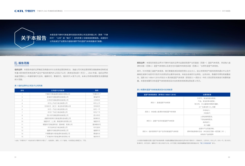Select cell 时代广汽动力电池有限公司
This screenshot has width=245, height=166.
click(x=58, y=112)
